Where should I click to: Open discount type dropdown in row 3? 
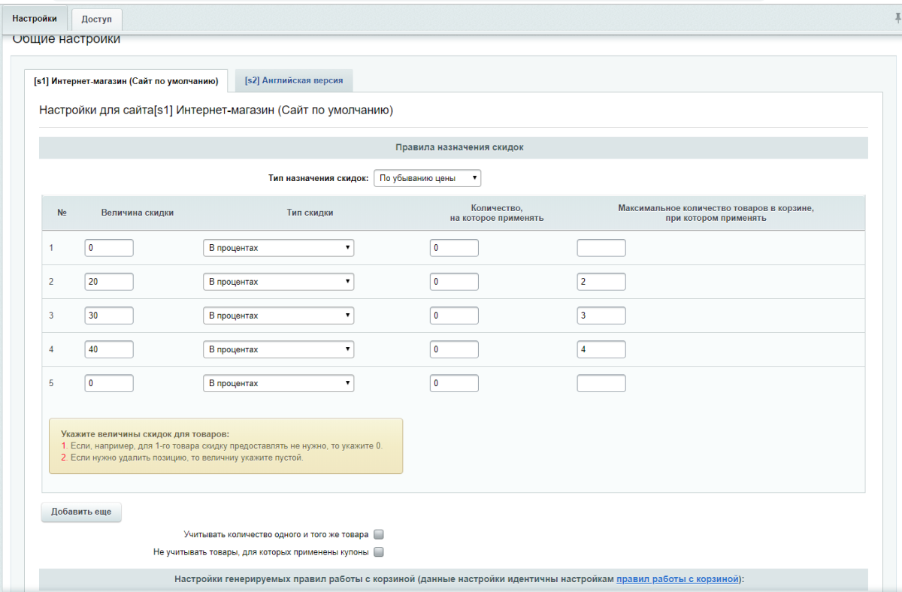tap(278, 316)
